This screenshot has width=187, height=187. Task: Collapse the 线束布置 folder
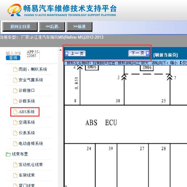coord(20,154)
